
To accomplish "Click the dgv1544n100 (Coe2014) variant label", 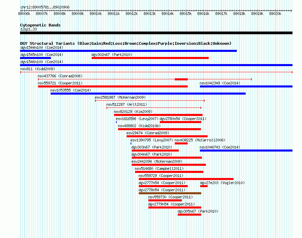I will [42, 47].
